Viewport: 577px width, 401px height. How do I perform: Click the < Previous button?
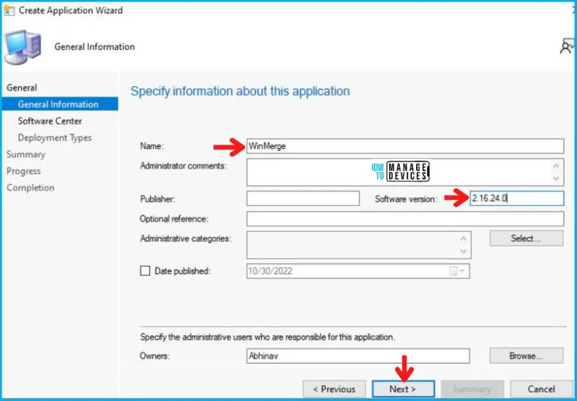tap(334, 389)
